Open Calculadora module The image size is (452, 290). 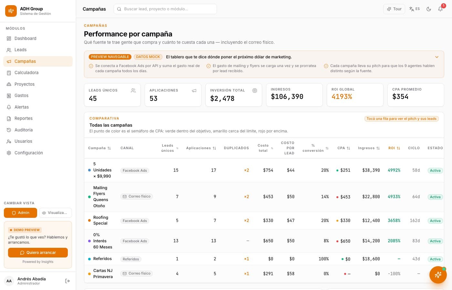[38, 72]
